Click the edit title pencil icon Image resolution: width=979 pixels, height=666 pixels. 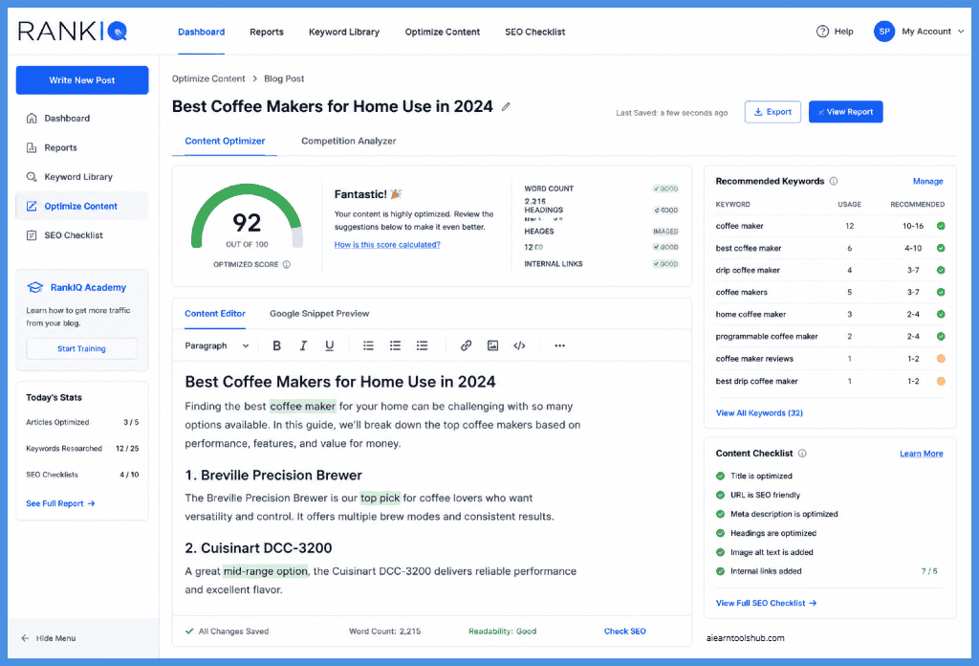[x=506, y=107]
